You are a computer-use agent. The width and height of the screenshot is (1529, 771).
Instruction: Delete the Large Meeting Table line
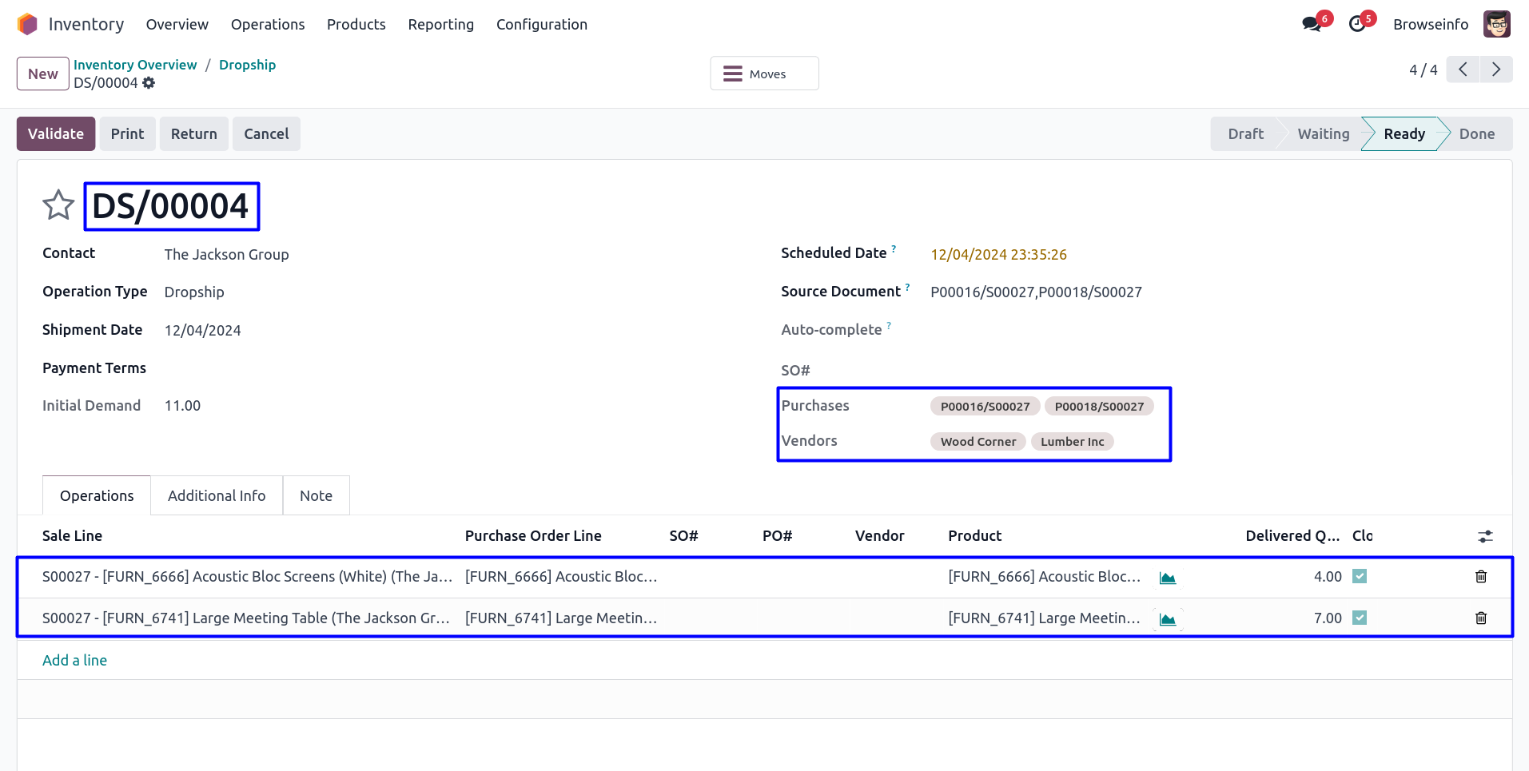pyautogui.click(x=1480, y=618)
